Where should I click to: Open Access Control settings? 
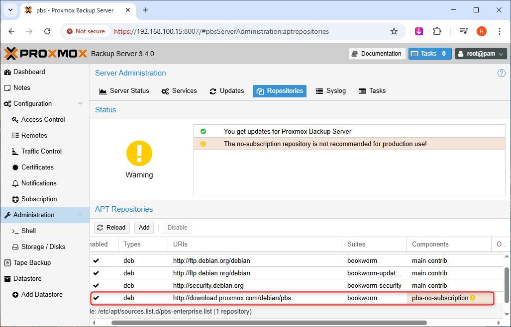pyautogui.click(x=43, y=120)
